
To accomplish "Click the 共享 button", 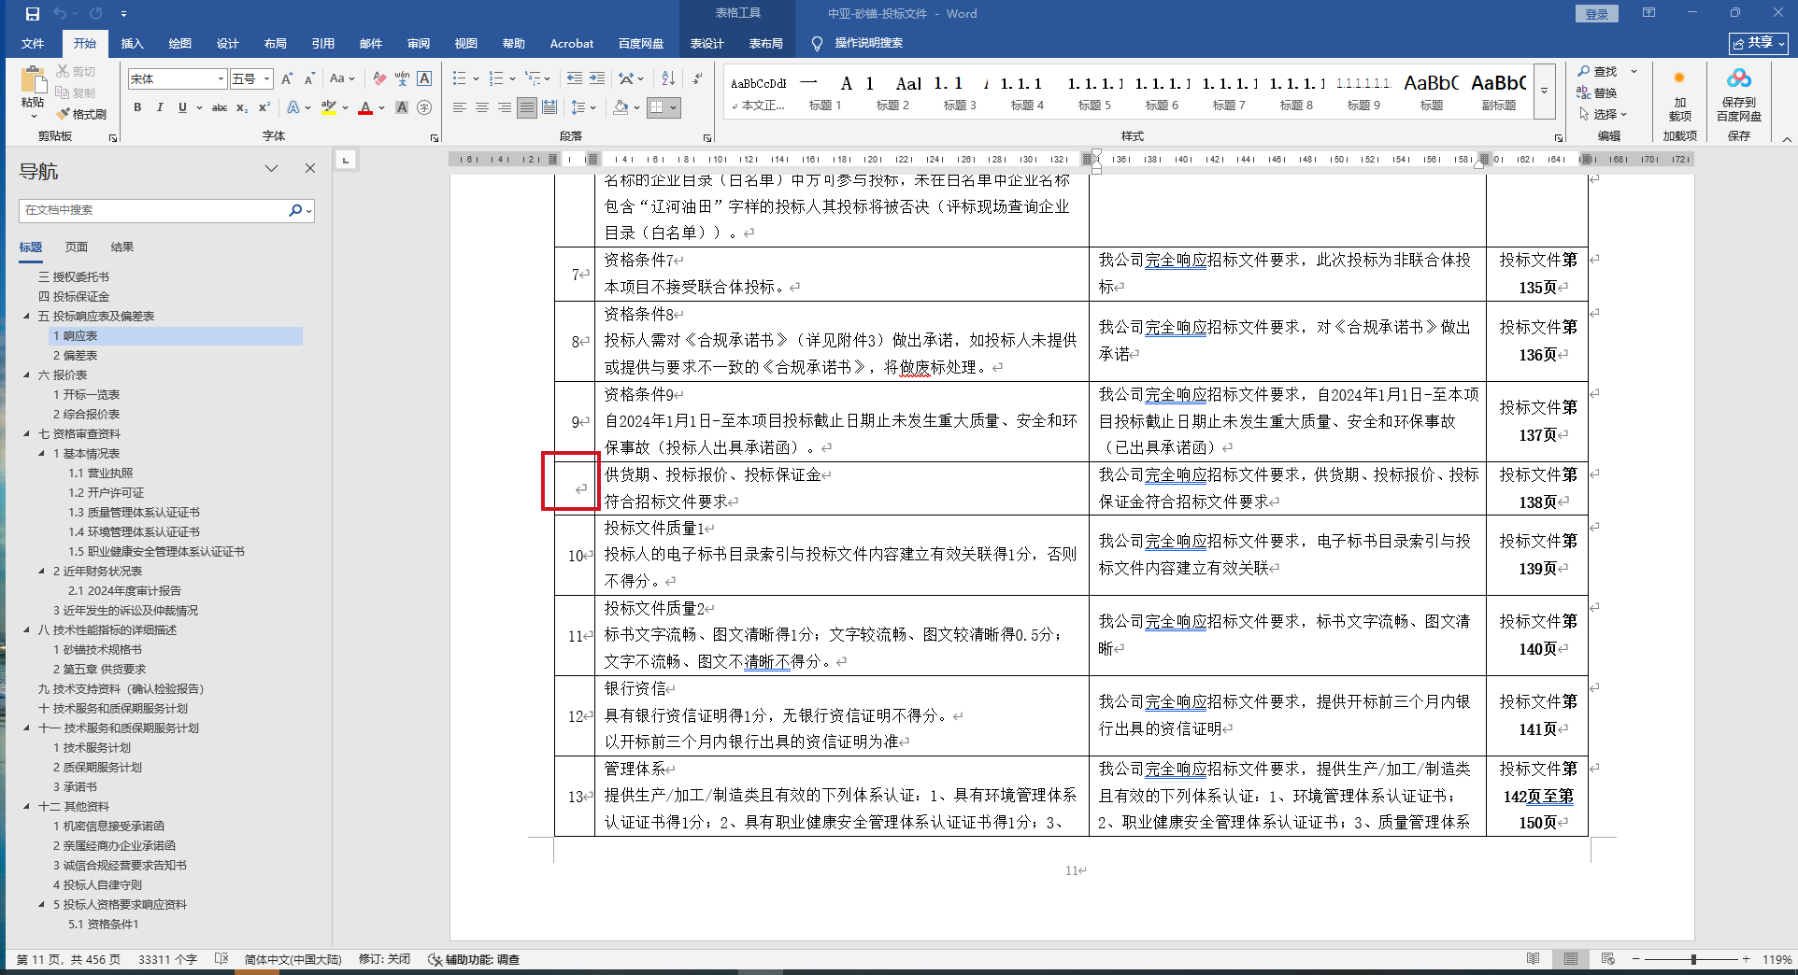I will pyautogui.click(x=1758, y=43).
